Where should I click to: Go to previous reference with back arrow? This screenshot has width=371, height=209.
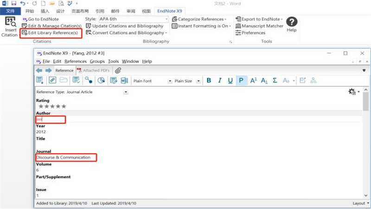point(39,70)
